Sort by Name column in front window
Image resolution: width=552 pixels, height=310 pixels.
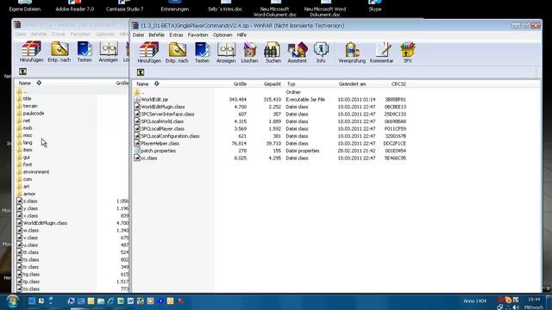142,84
